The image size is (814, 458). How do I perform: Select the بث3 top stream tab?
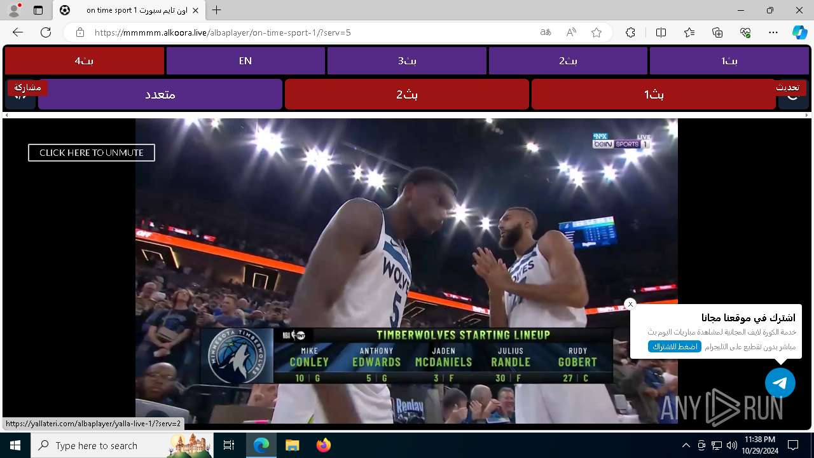point(407,61)
